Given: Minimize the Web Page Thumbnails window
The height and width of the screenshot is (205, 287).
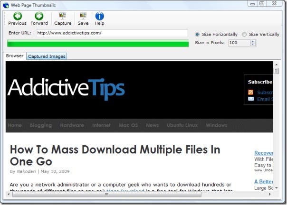Looking at the screenshot, I should pyautogui.click(x=253, y=4).
